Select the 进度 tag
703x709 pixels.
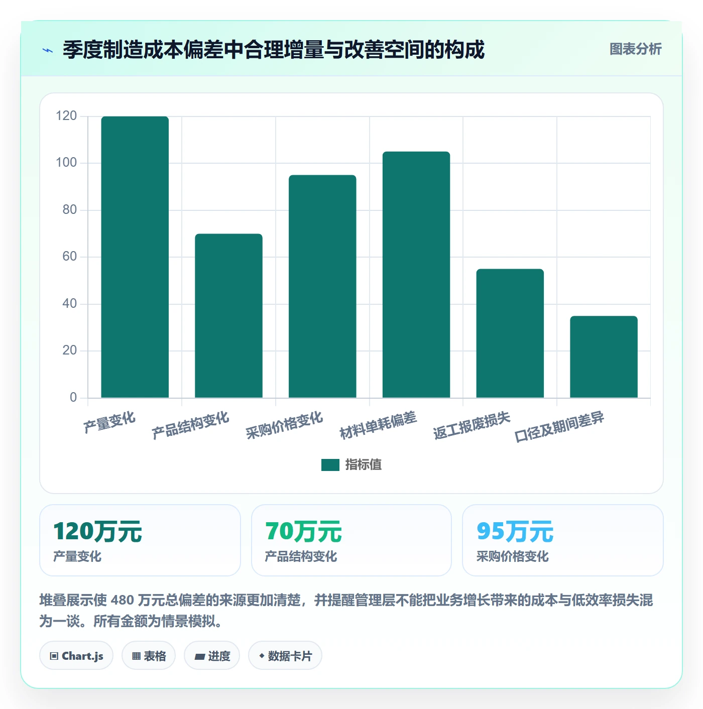coord(212,656)
